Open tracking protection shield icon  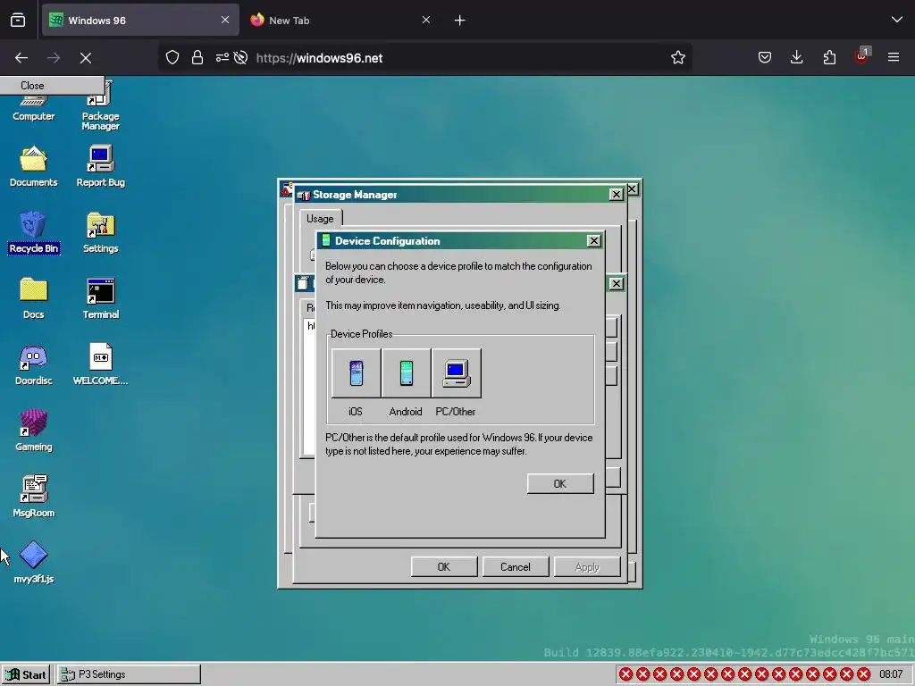tap(172, 58)
